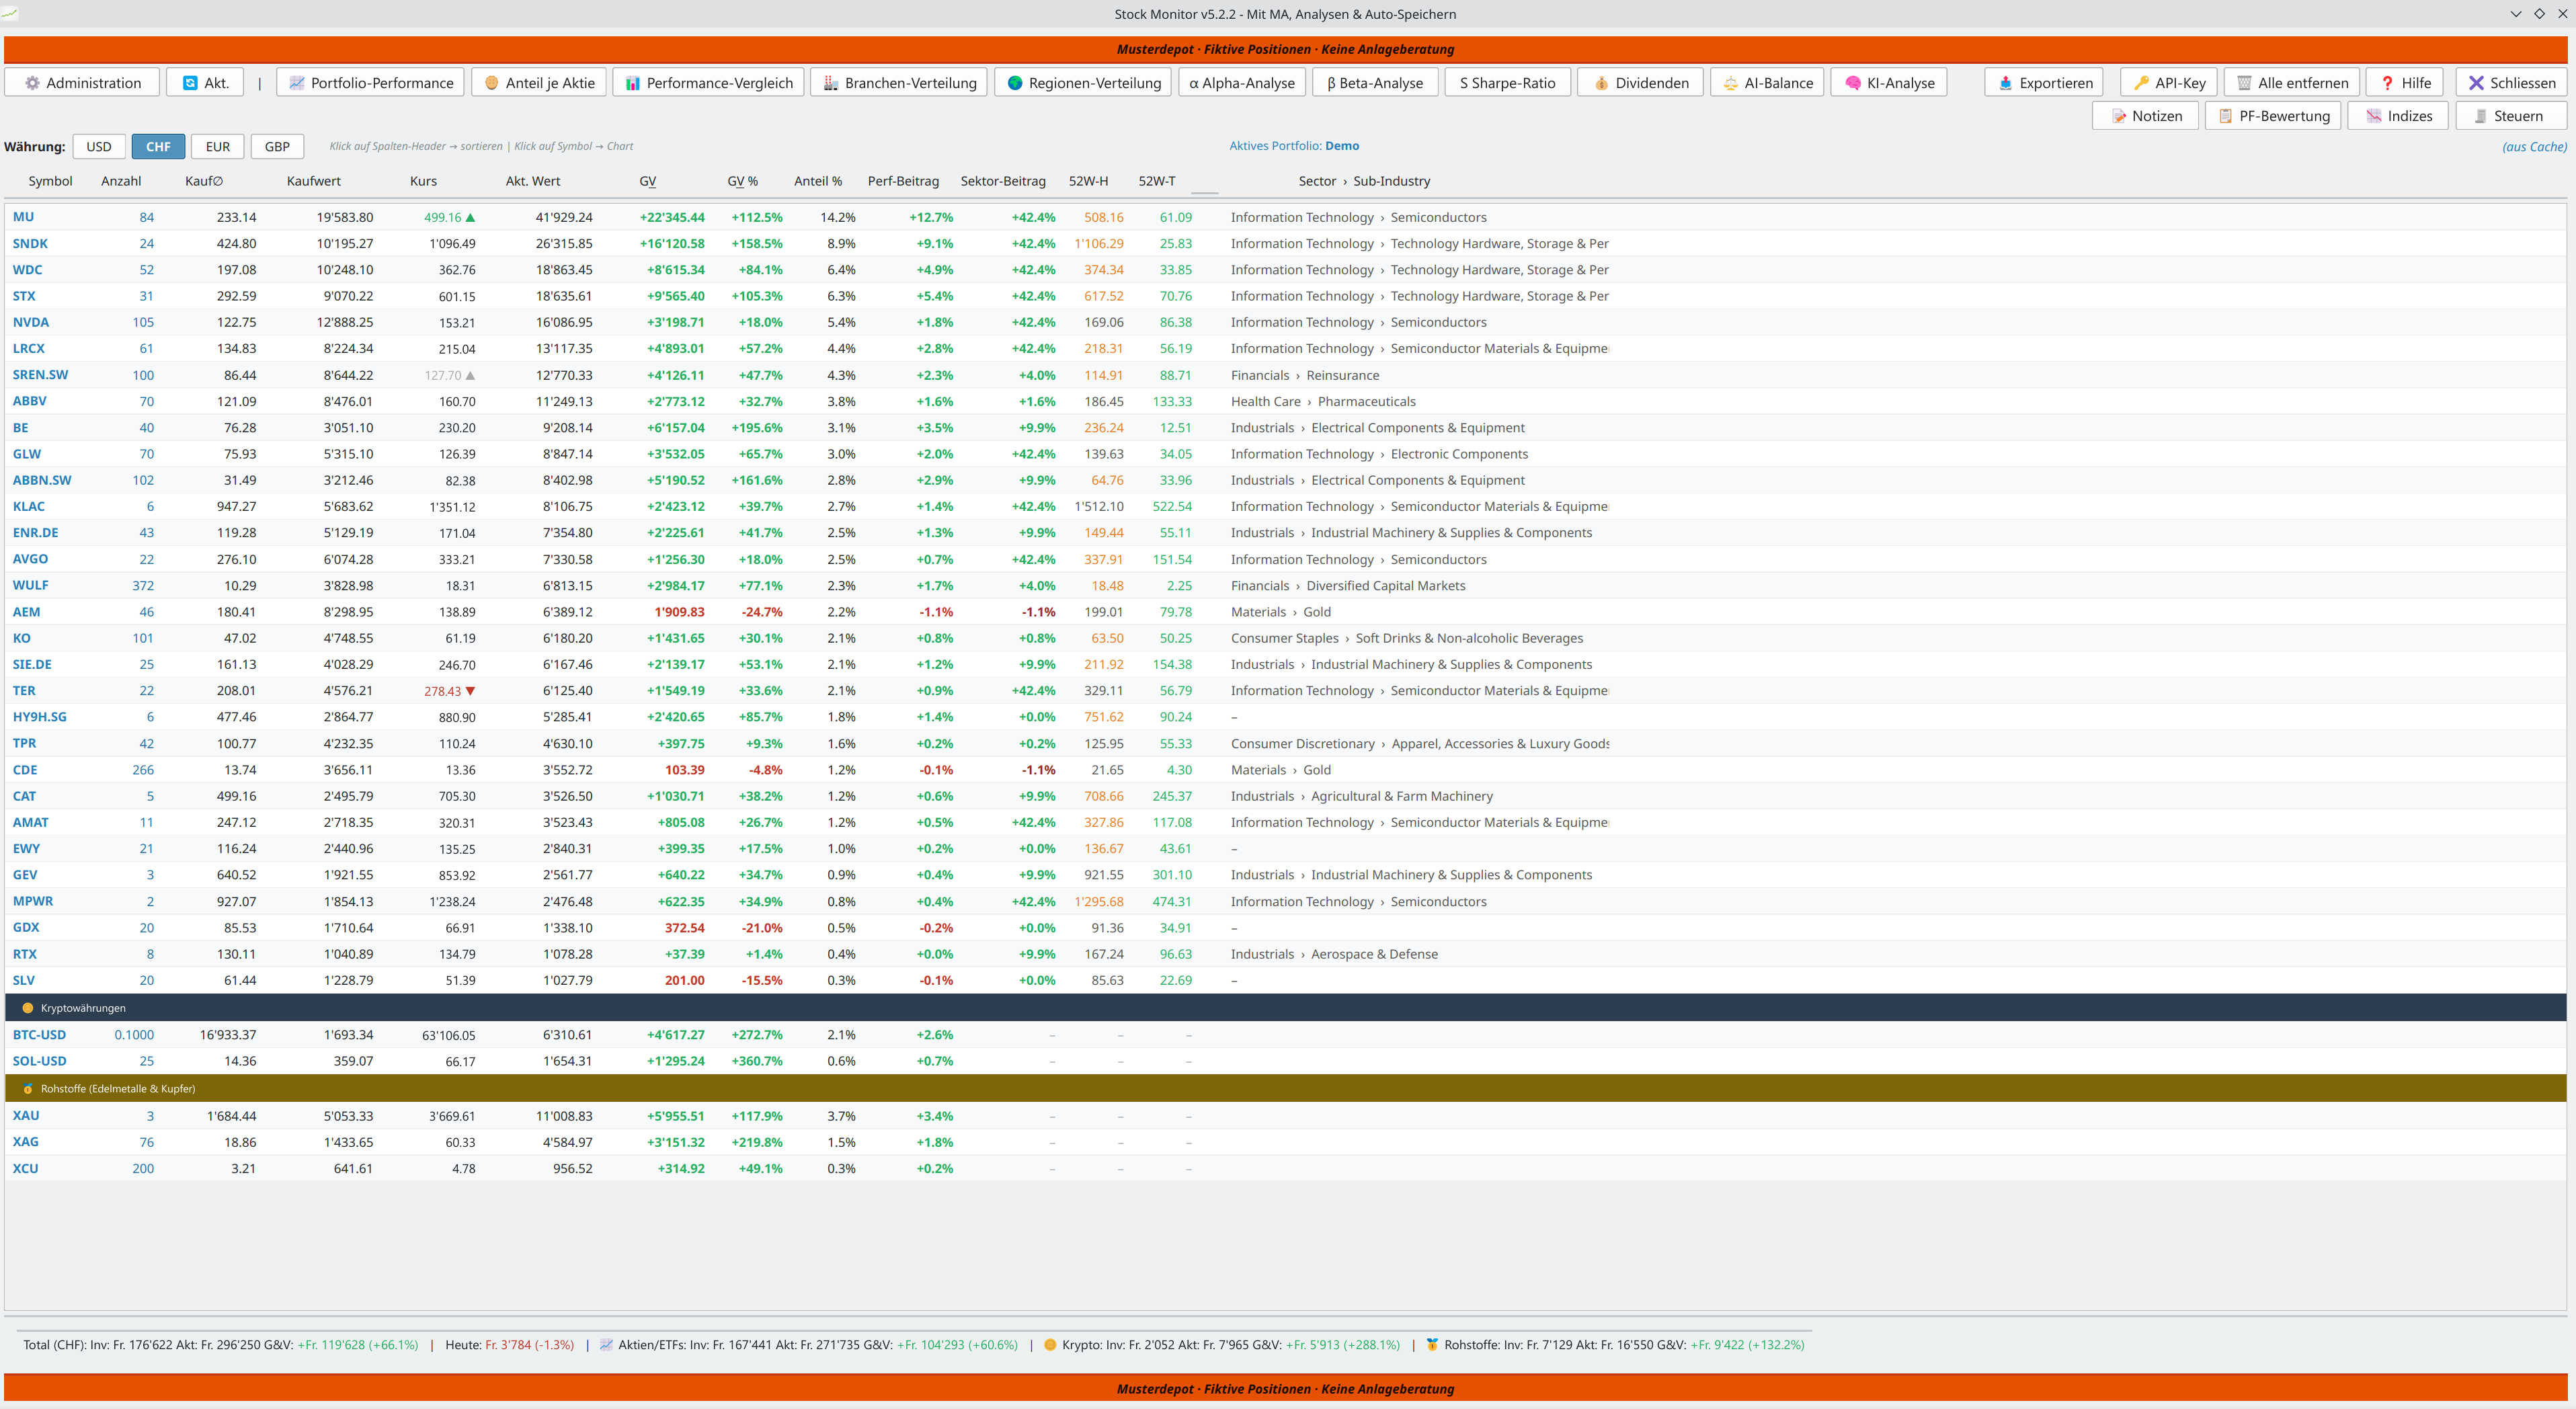Image resolution: width=2576 pixels, height=1409 pixels.
Task: Open Performance-Vergleich bar chart
Action: point(708,83)
